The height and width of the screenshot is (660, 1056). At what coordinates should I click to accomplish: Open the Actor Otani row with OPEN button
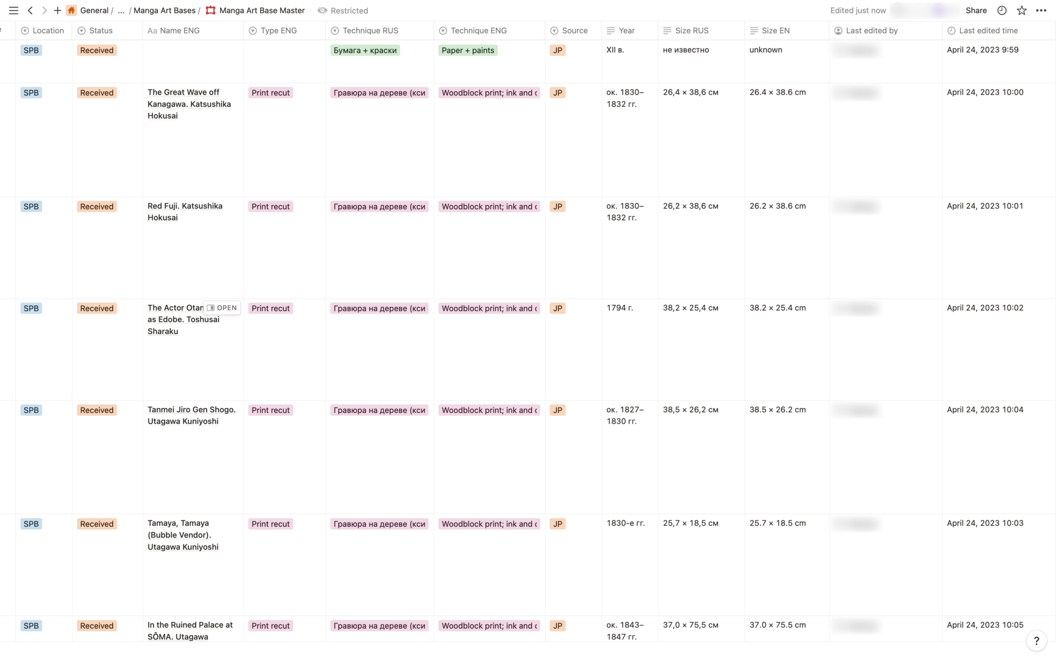222,308
